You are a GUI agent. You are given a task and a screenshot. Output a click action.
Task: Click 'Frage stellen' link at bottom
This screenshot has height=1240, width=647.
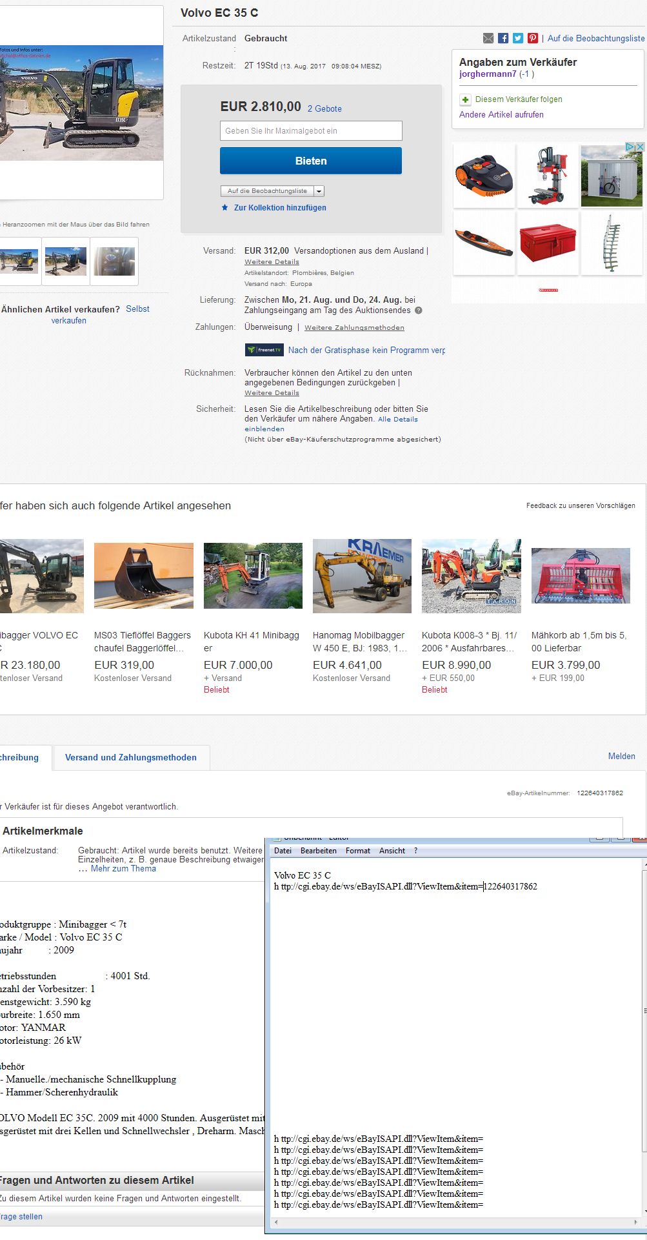click(x=21, y=1217)
